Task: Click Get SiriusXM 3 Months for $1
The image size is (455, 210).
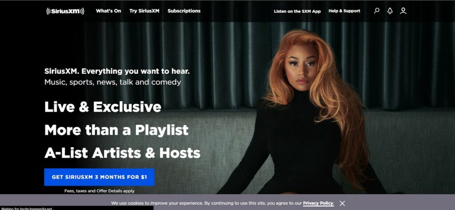Action: 99,177
